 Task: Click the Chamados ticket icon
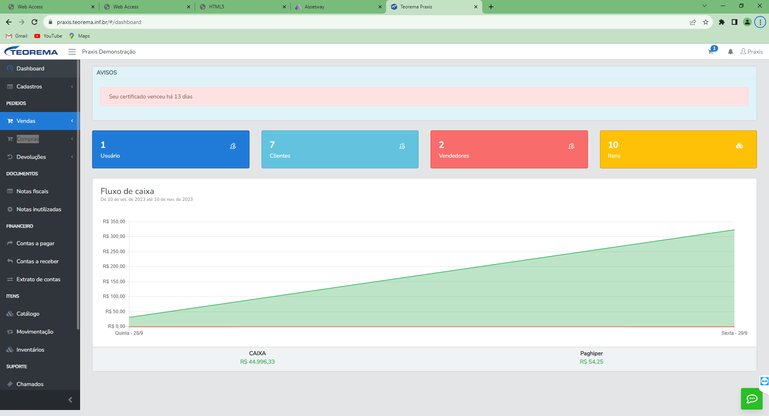click(x=10, y=384)
